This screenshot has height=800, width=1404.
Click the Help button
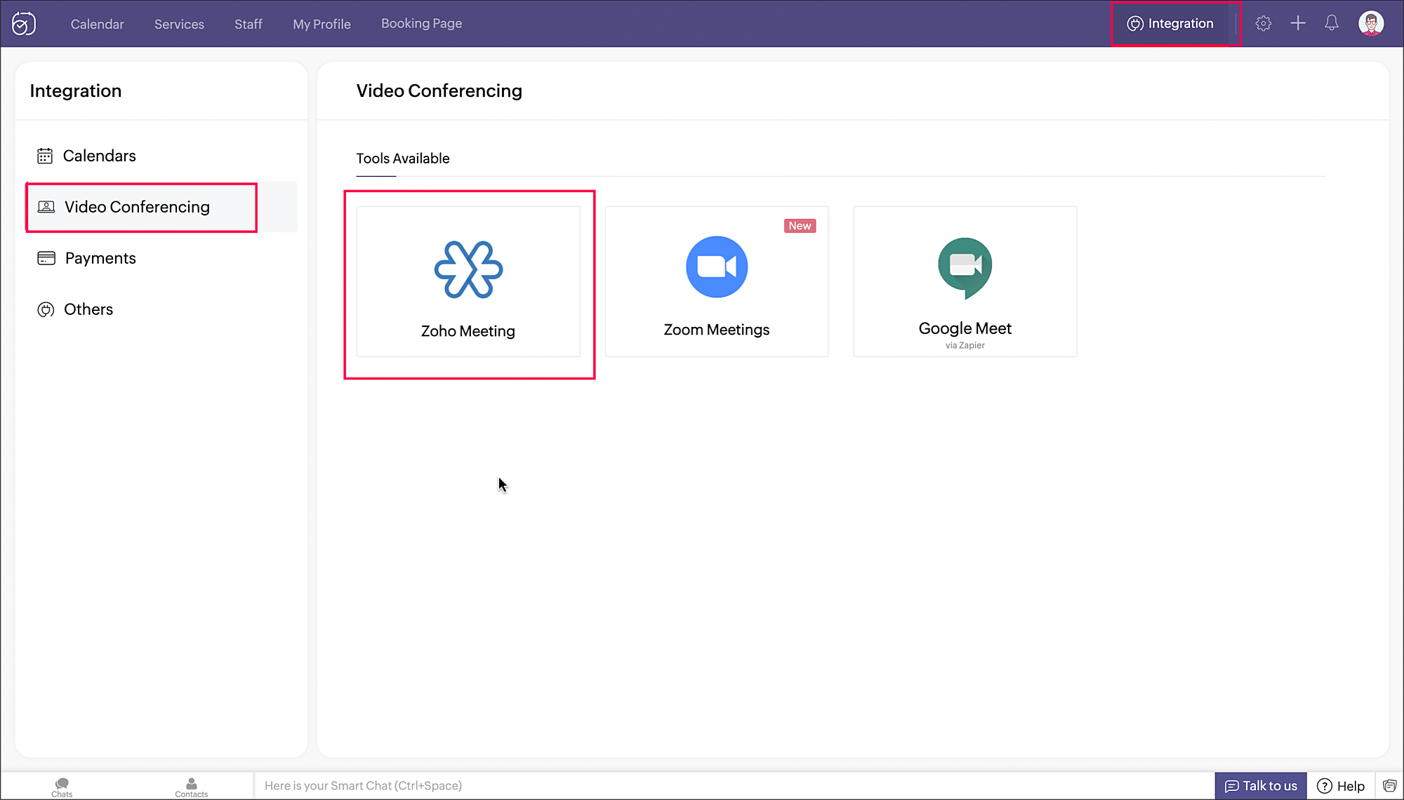1341,786
